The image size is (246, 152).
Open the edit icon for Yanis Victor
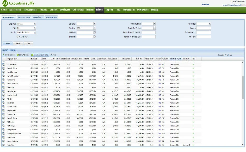pyautogui.click(x=3, y=114)
